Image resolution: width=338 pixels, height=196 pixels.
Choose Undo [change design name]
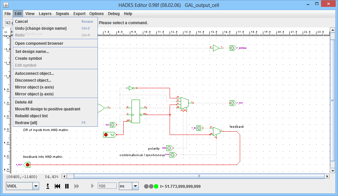[55, 28]
